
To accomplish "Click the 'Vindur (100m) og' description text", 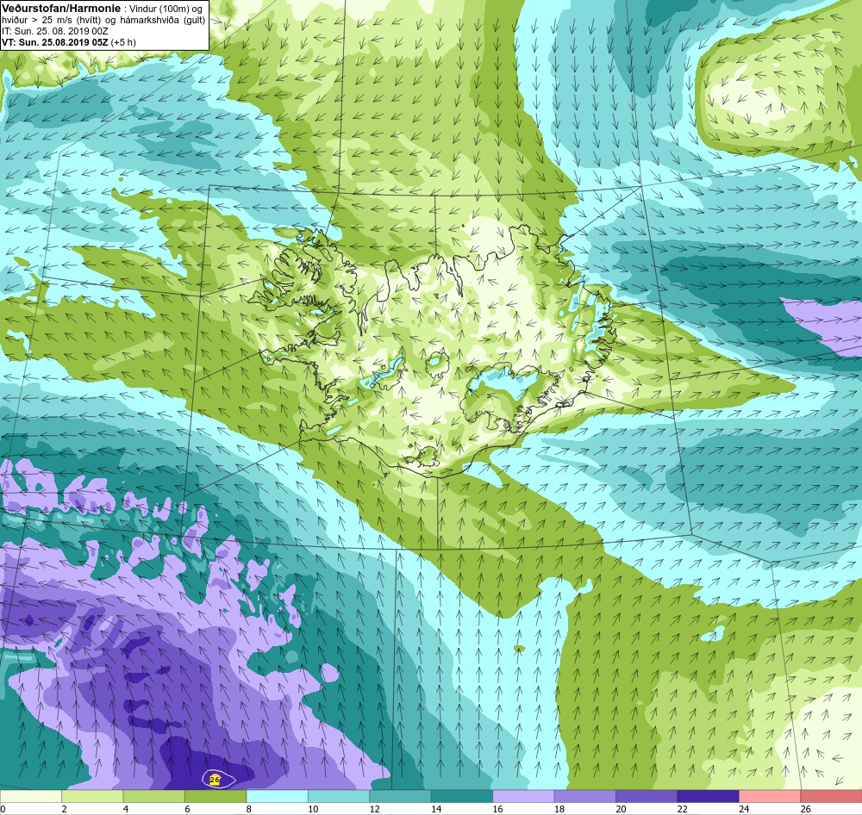I will click(x=166, y=9).
